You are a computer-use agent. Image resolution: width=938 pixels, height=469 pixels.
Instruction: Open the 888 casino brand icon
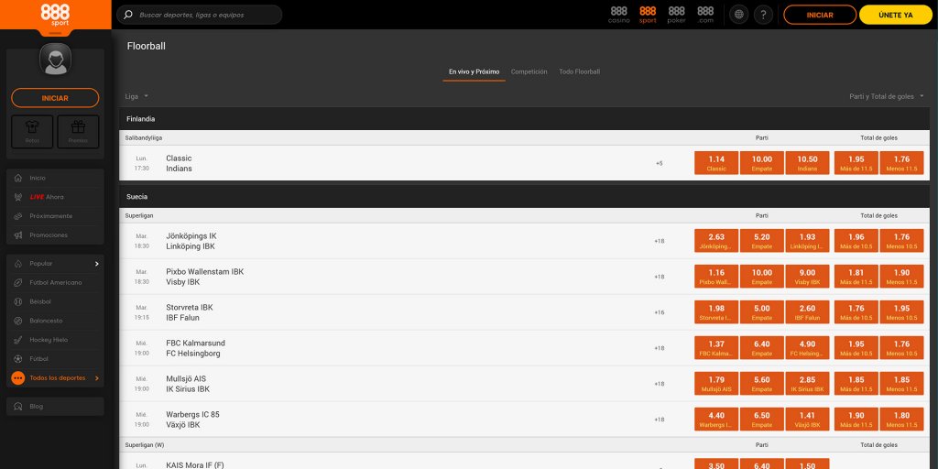click(x=618, y=15)
